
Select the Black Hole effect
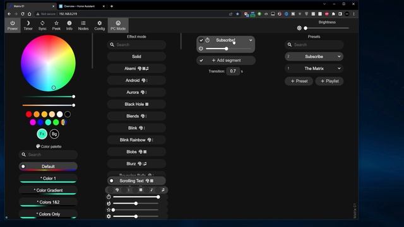[x=136, y=104]
